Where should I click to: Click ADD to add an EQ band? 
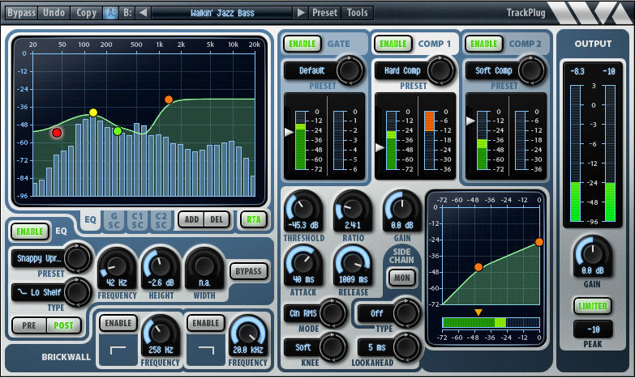(191, 219)
